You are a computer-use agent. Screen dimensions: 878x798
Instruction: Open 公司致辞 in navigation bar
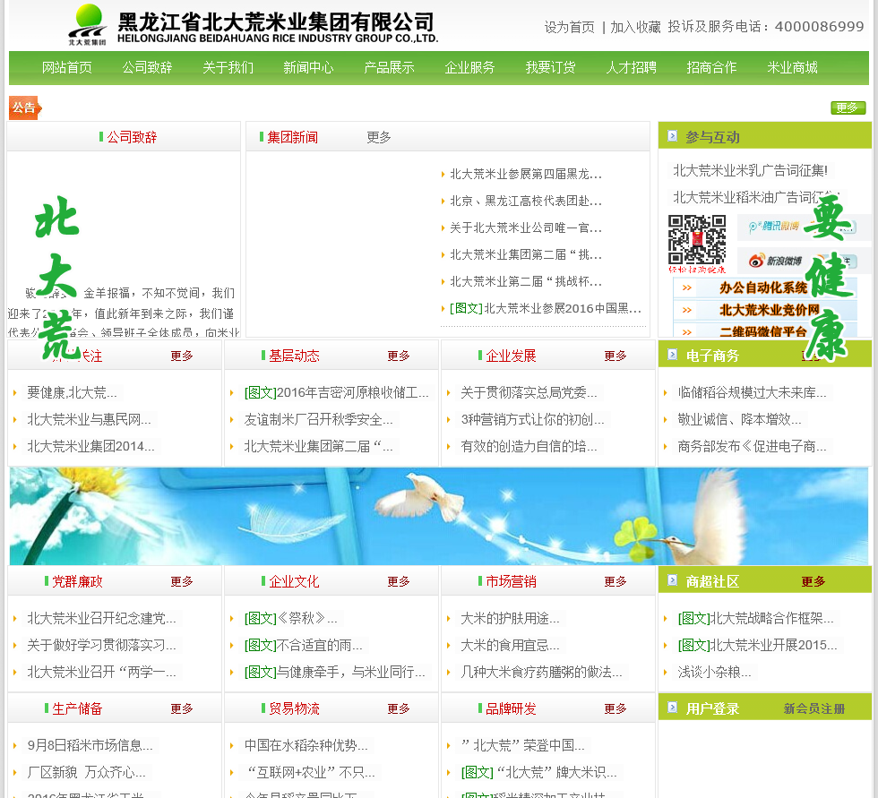[147, 68]
